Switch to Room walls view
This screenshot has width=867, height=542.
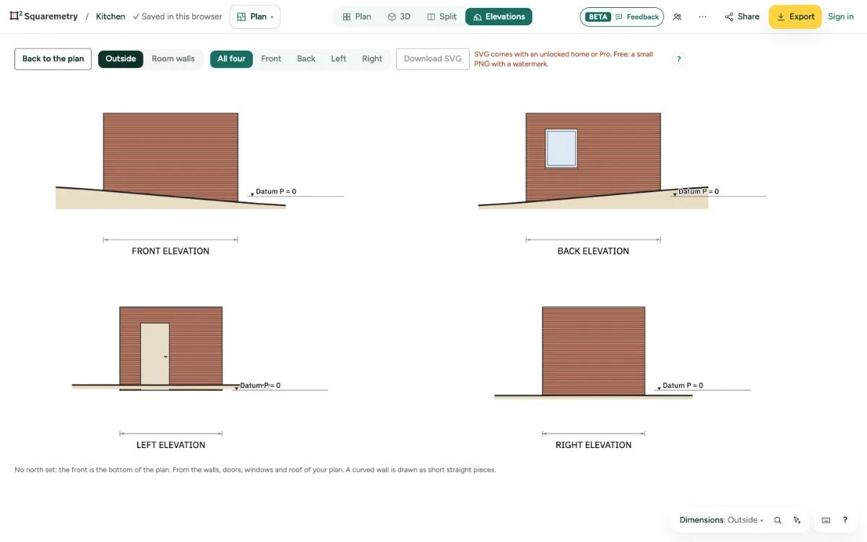click(173, 59)
